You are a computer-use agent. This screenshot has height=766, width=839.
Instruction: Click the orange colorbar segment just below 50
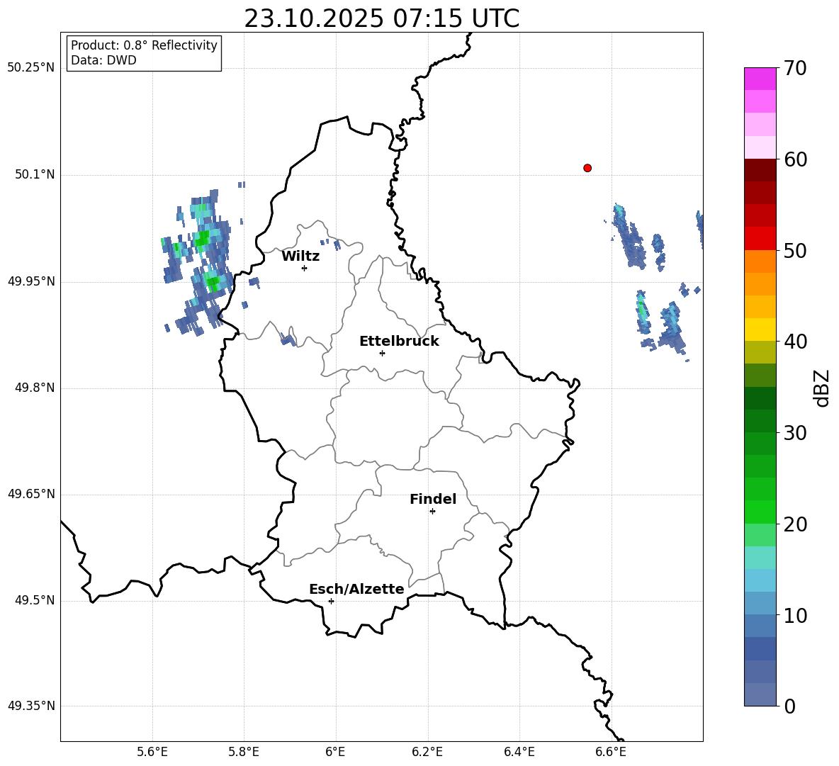tap(760, 261)
